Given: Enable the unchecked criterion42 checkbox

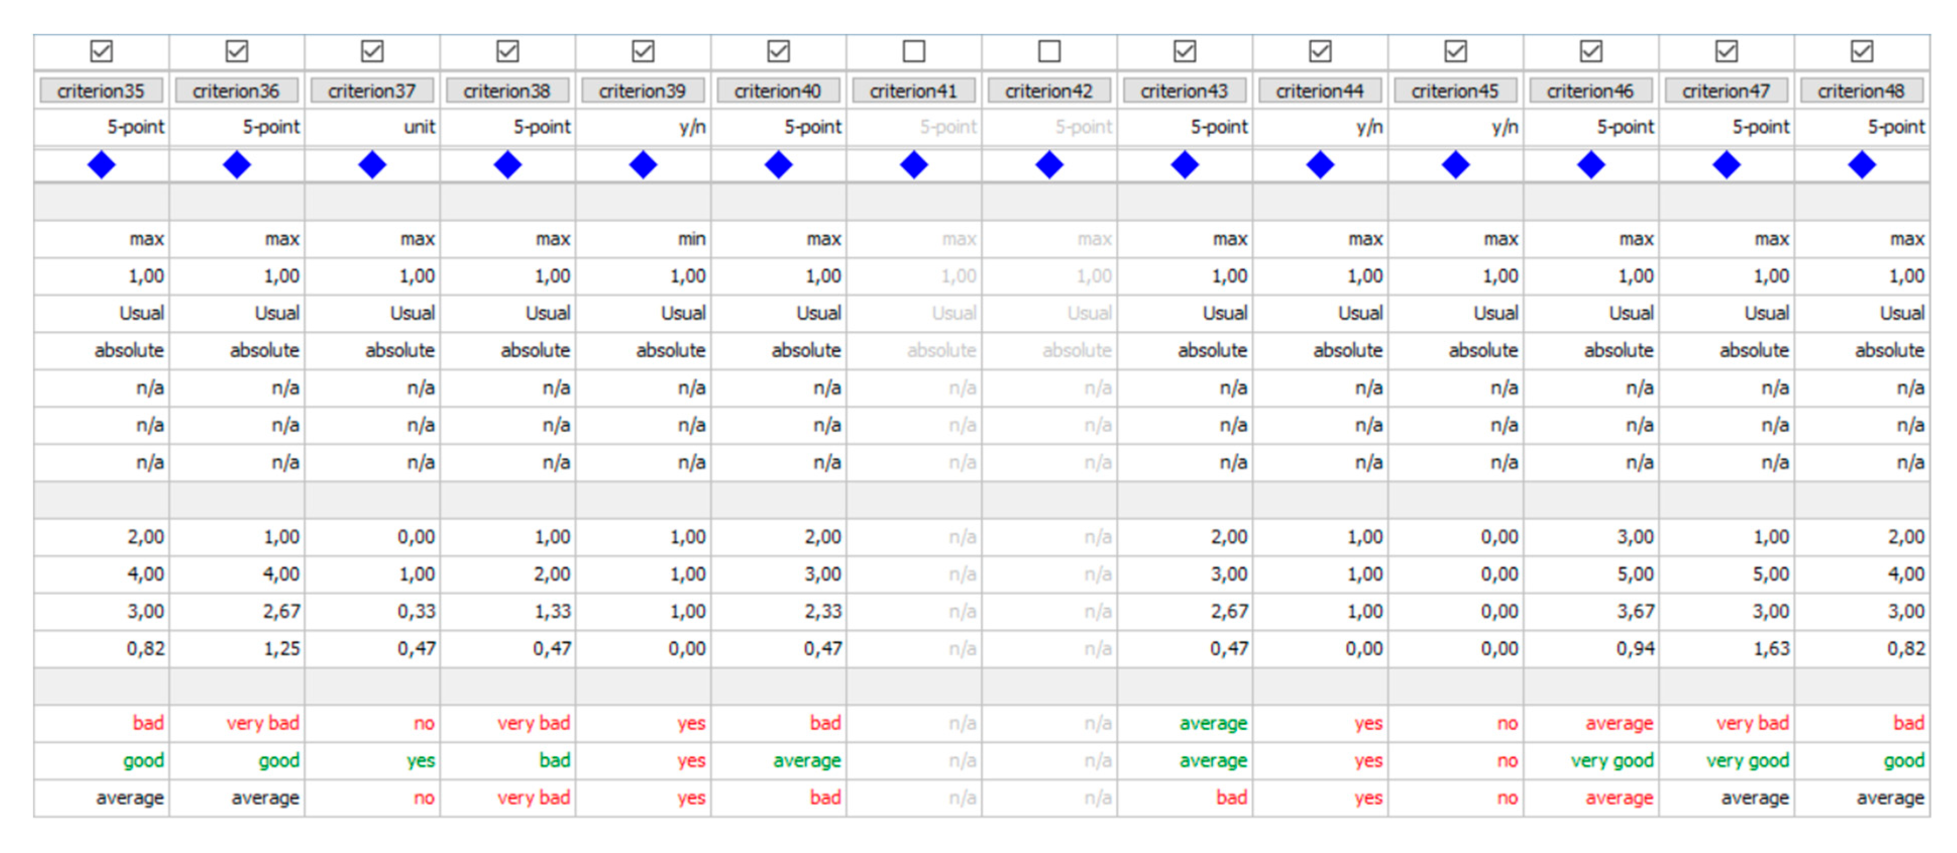Looking at the screenshot, I should (1049, 51).
